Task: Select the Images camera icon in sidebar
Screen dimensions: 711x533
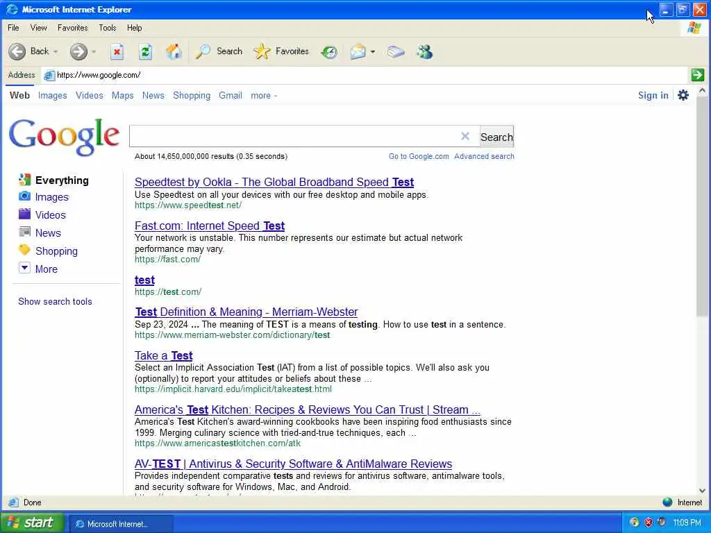Action: click(24, 196)
